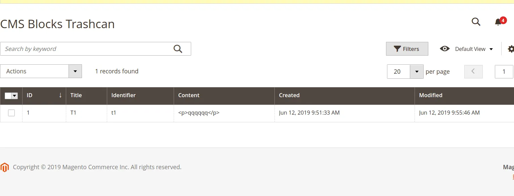Sort by the Created column header
The height and width of the screenshot is (196, 514).
tap(289, 95)
